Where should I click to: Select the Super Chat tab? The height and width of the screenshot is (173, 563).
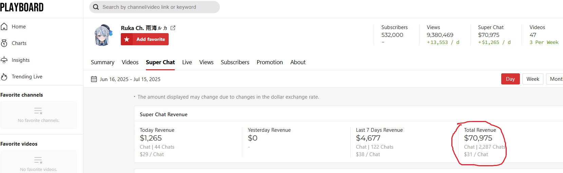pos(160,62)
